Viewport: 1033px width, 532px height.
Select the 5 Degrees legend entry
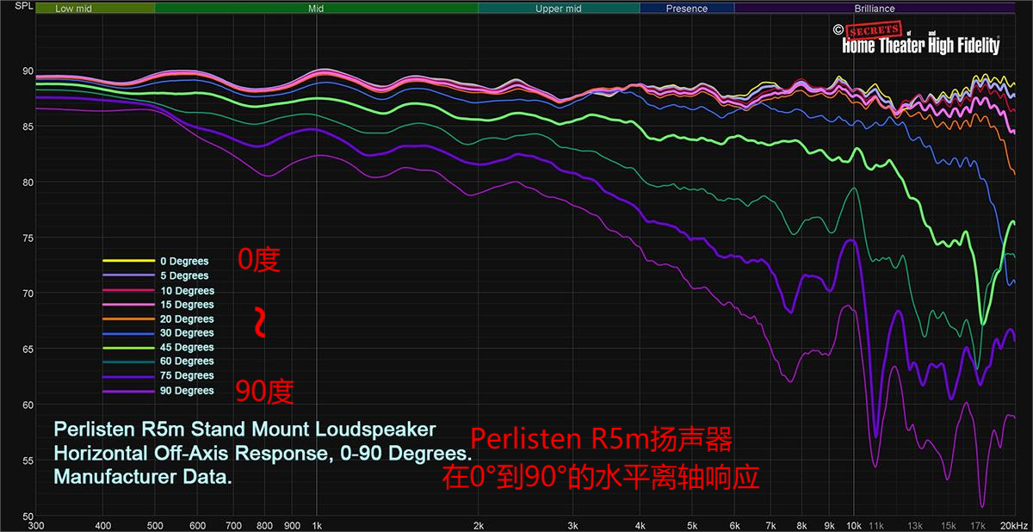183,275
